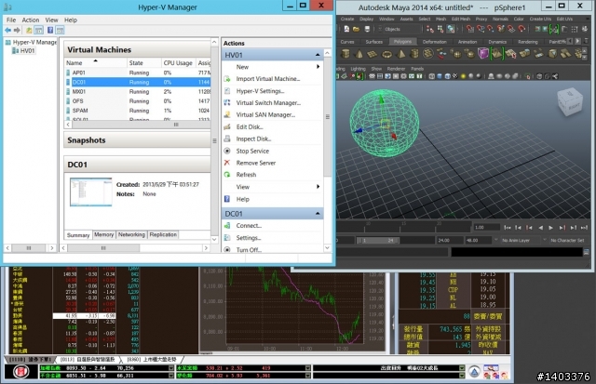
Task: Click round red icon in stock app bar
Action: [20, 372]
